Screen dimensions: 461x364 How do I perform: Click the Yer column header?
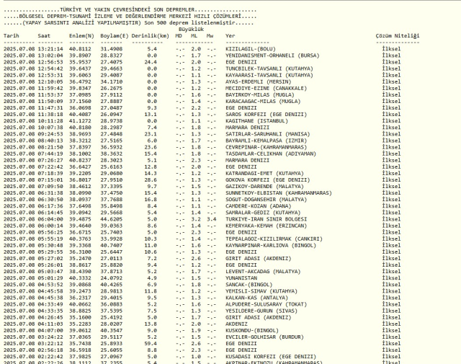[x=230, y=35]
